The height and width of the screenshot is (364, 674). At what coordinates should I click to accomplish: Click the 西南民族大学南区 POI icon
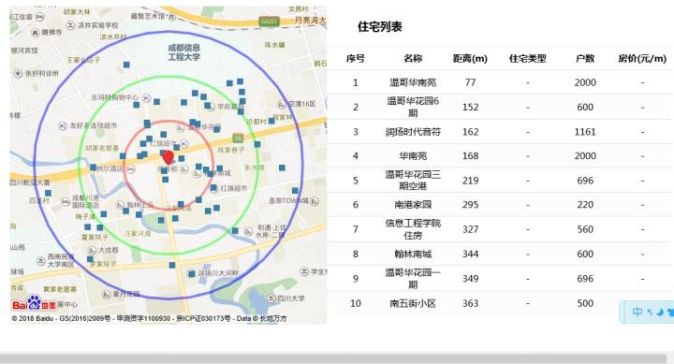(x=40, y=260)
